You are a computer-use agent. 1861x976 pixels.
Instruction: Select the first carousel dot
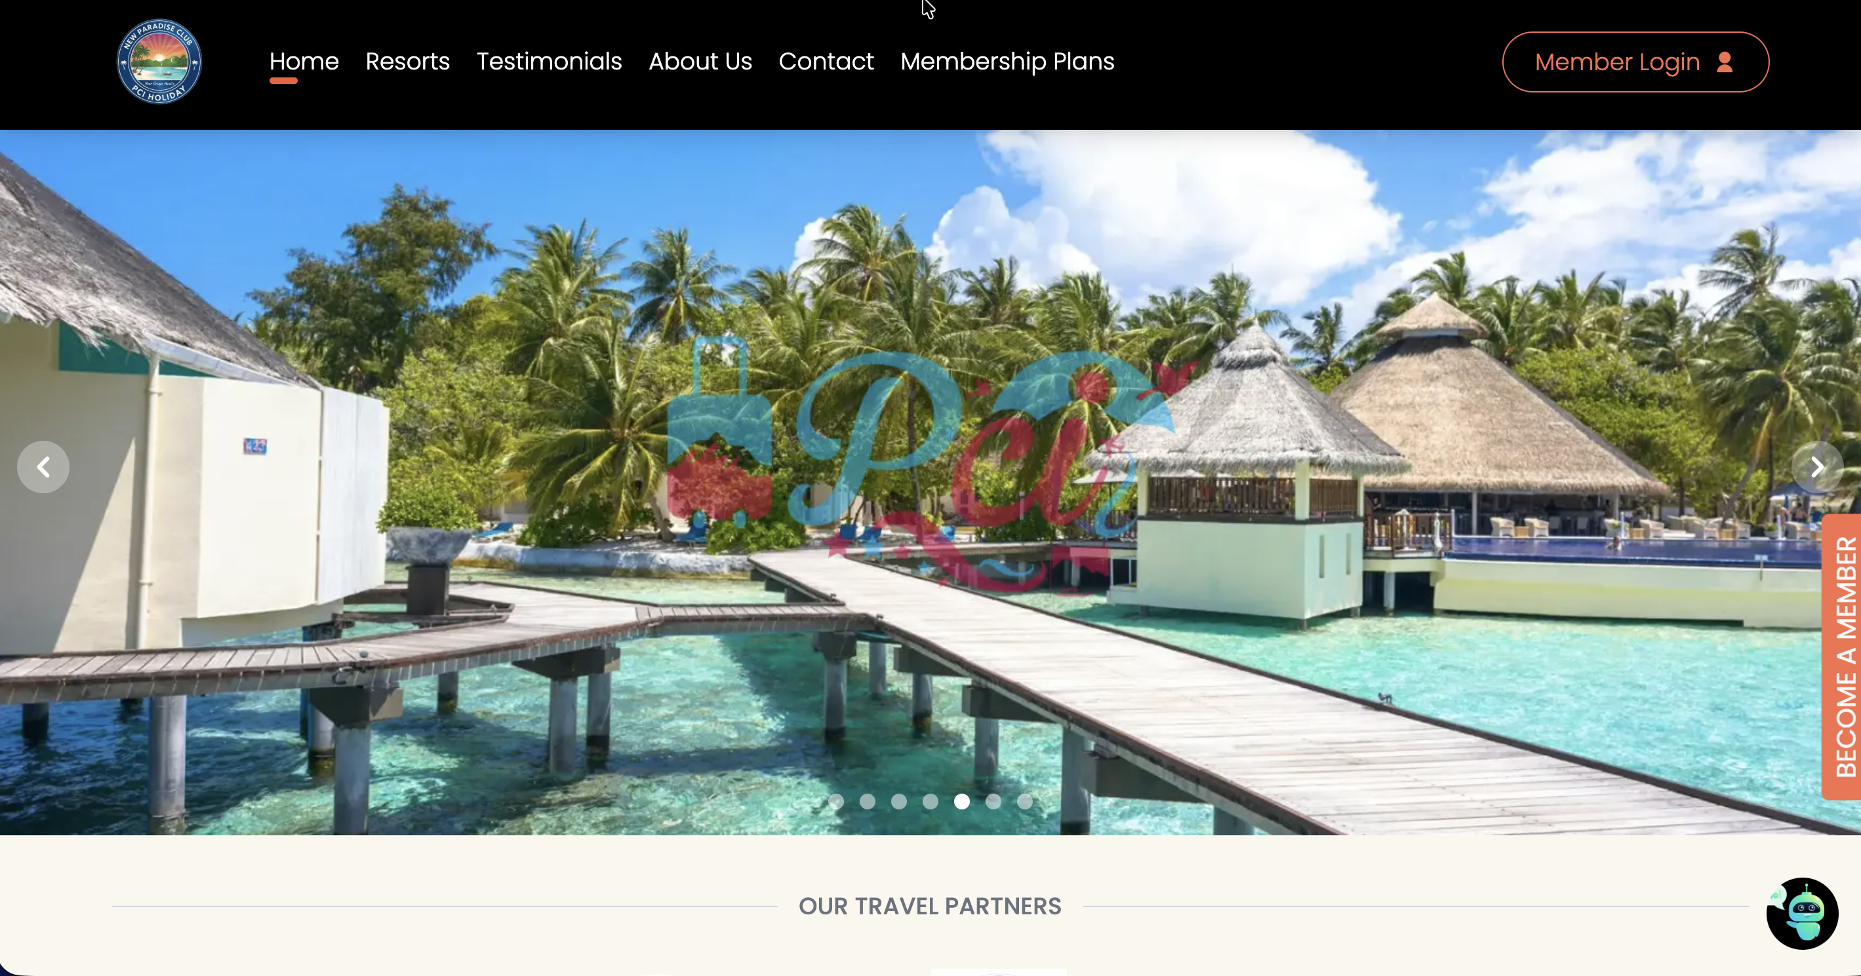[836, 801]
